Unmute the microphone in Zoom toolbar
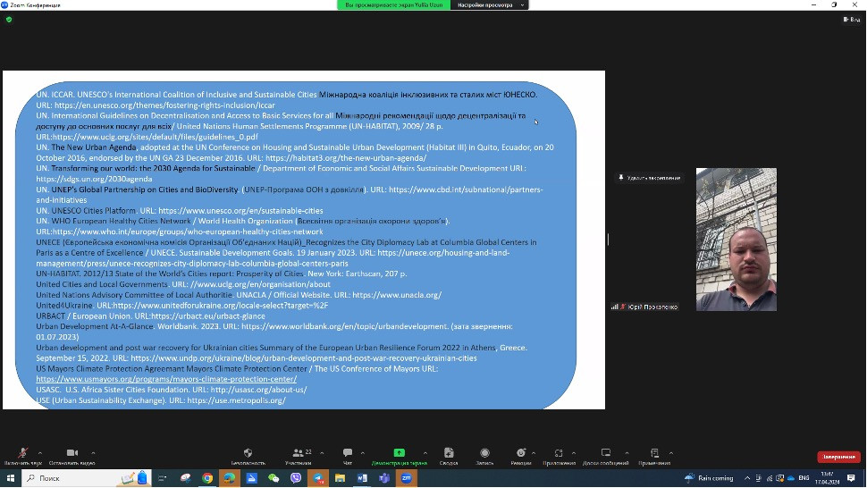The image size is (867, 488). click(x=22, y=456)
